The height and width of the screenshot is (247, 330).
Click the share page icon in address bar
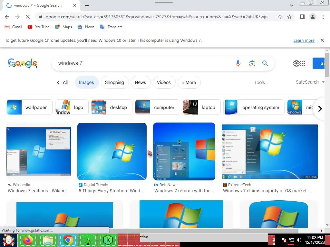pyautogui.click(x=279, y=17)
